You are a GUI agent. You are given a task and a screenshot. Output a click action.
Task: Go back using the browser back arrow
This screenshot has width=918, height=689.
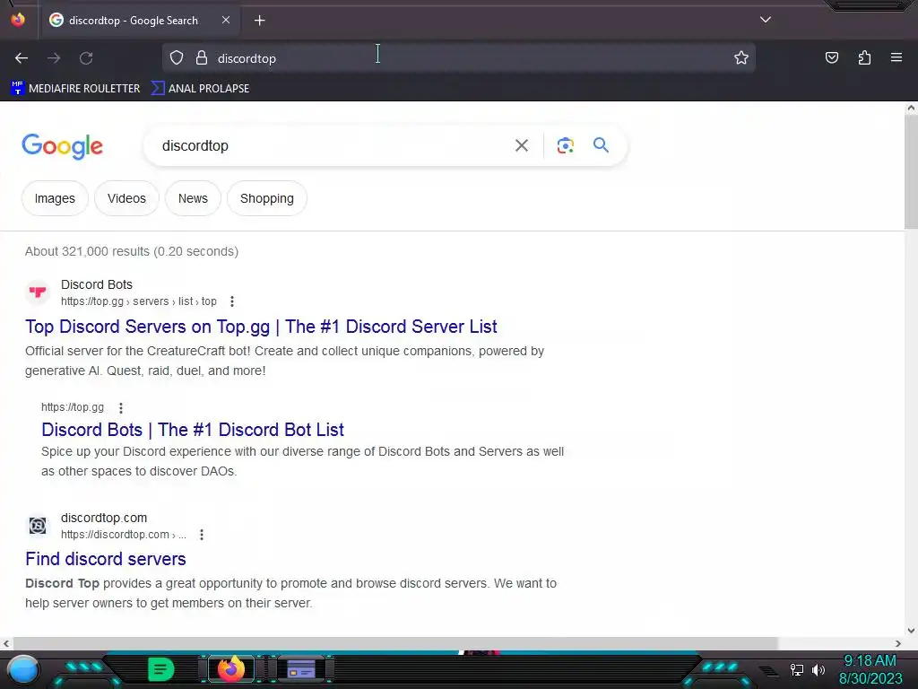tap(22, 58)
